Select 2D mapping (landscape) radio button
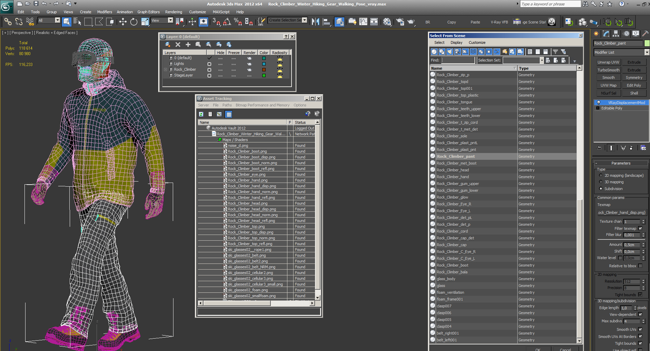 [x=601, y=175]
